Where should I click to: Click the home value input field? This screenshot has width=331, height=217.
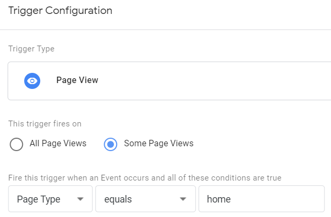(x=261, y=199)
